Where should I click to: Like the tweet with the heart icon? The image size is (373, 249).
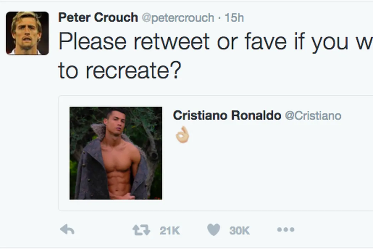213,230
